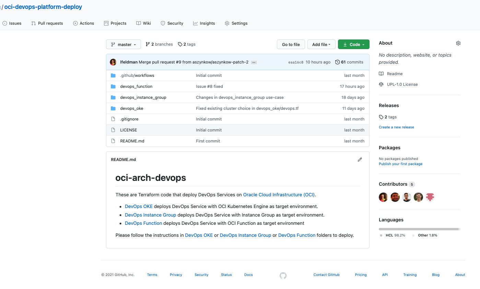Viewport: 480px width, 289px height.
Task: Open the LICENSE file
Action: click(129, 130)
